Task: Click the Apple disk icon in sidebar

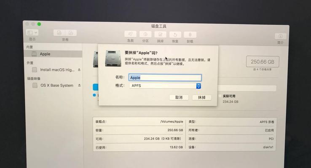Action: 34,54
